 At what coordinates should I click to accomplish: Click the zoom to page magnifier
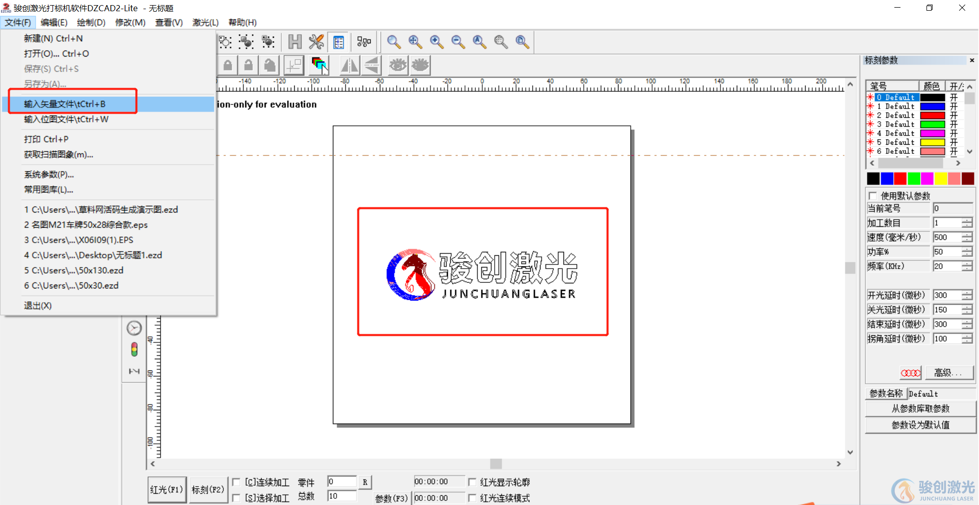522,42
